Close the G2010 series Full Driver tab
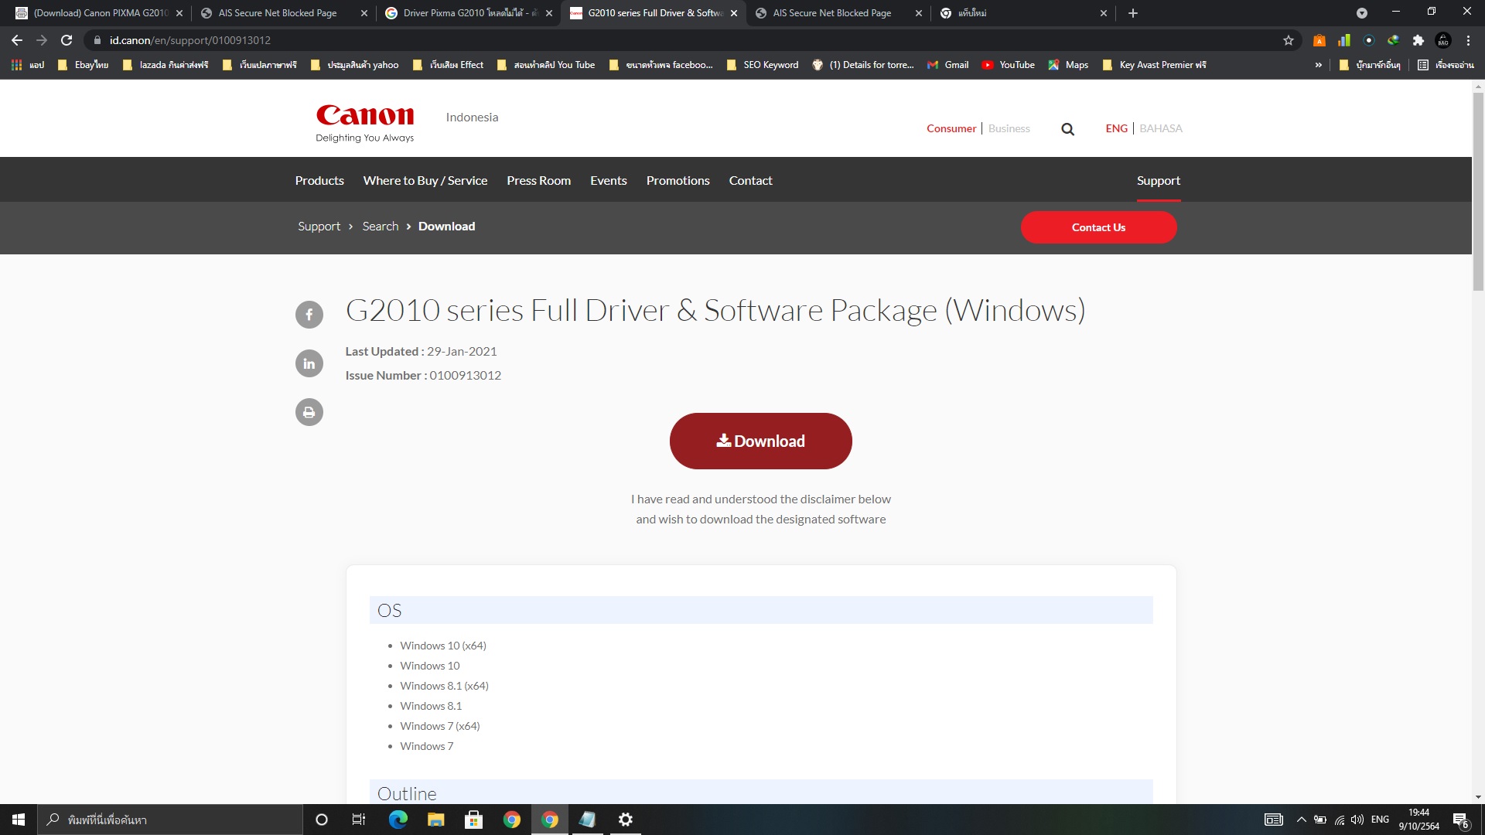1485x835 pixels. pyautogui.click(x=734, y=13)
